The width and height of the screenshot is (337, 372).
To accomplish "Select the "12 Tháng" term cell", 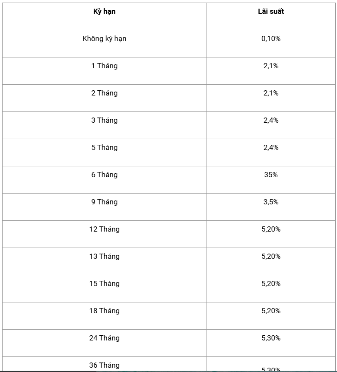I will pos(105,229).
